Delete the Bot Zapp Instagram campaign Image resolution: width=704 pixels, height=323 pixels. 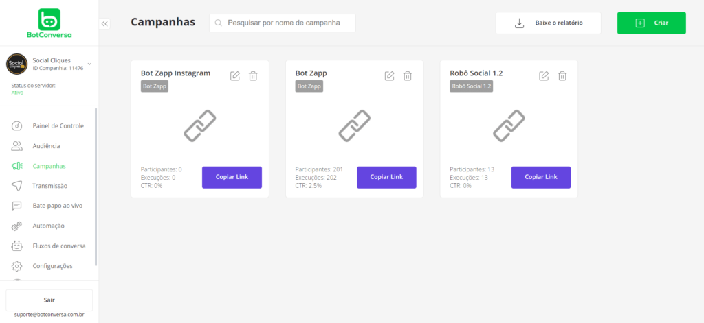(x=253, y=76)
